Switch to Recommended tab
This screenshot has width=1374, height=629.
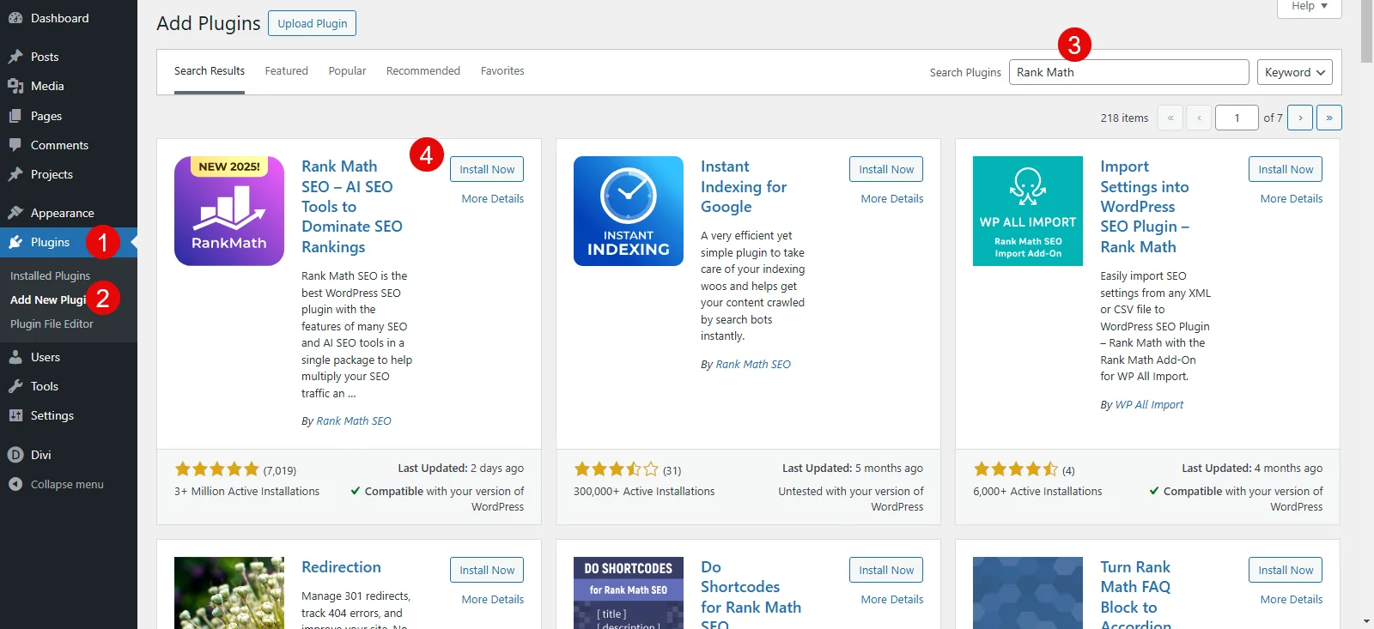(x=423, y=71)
